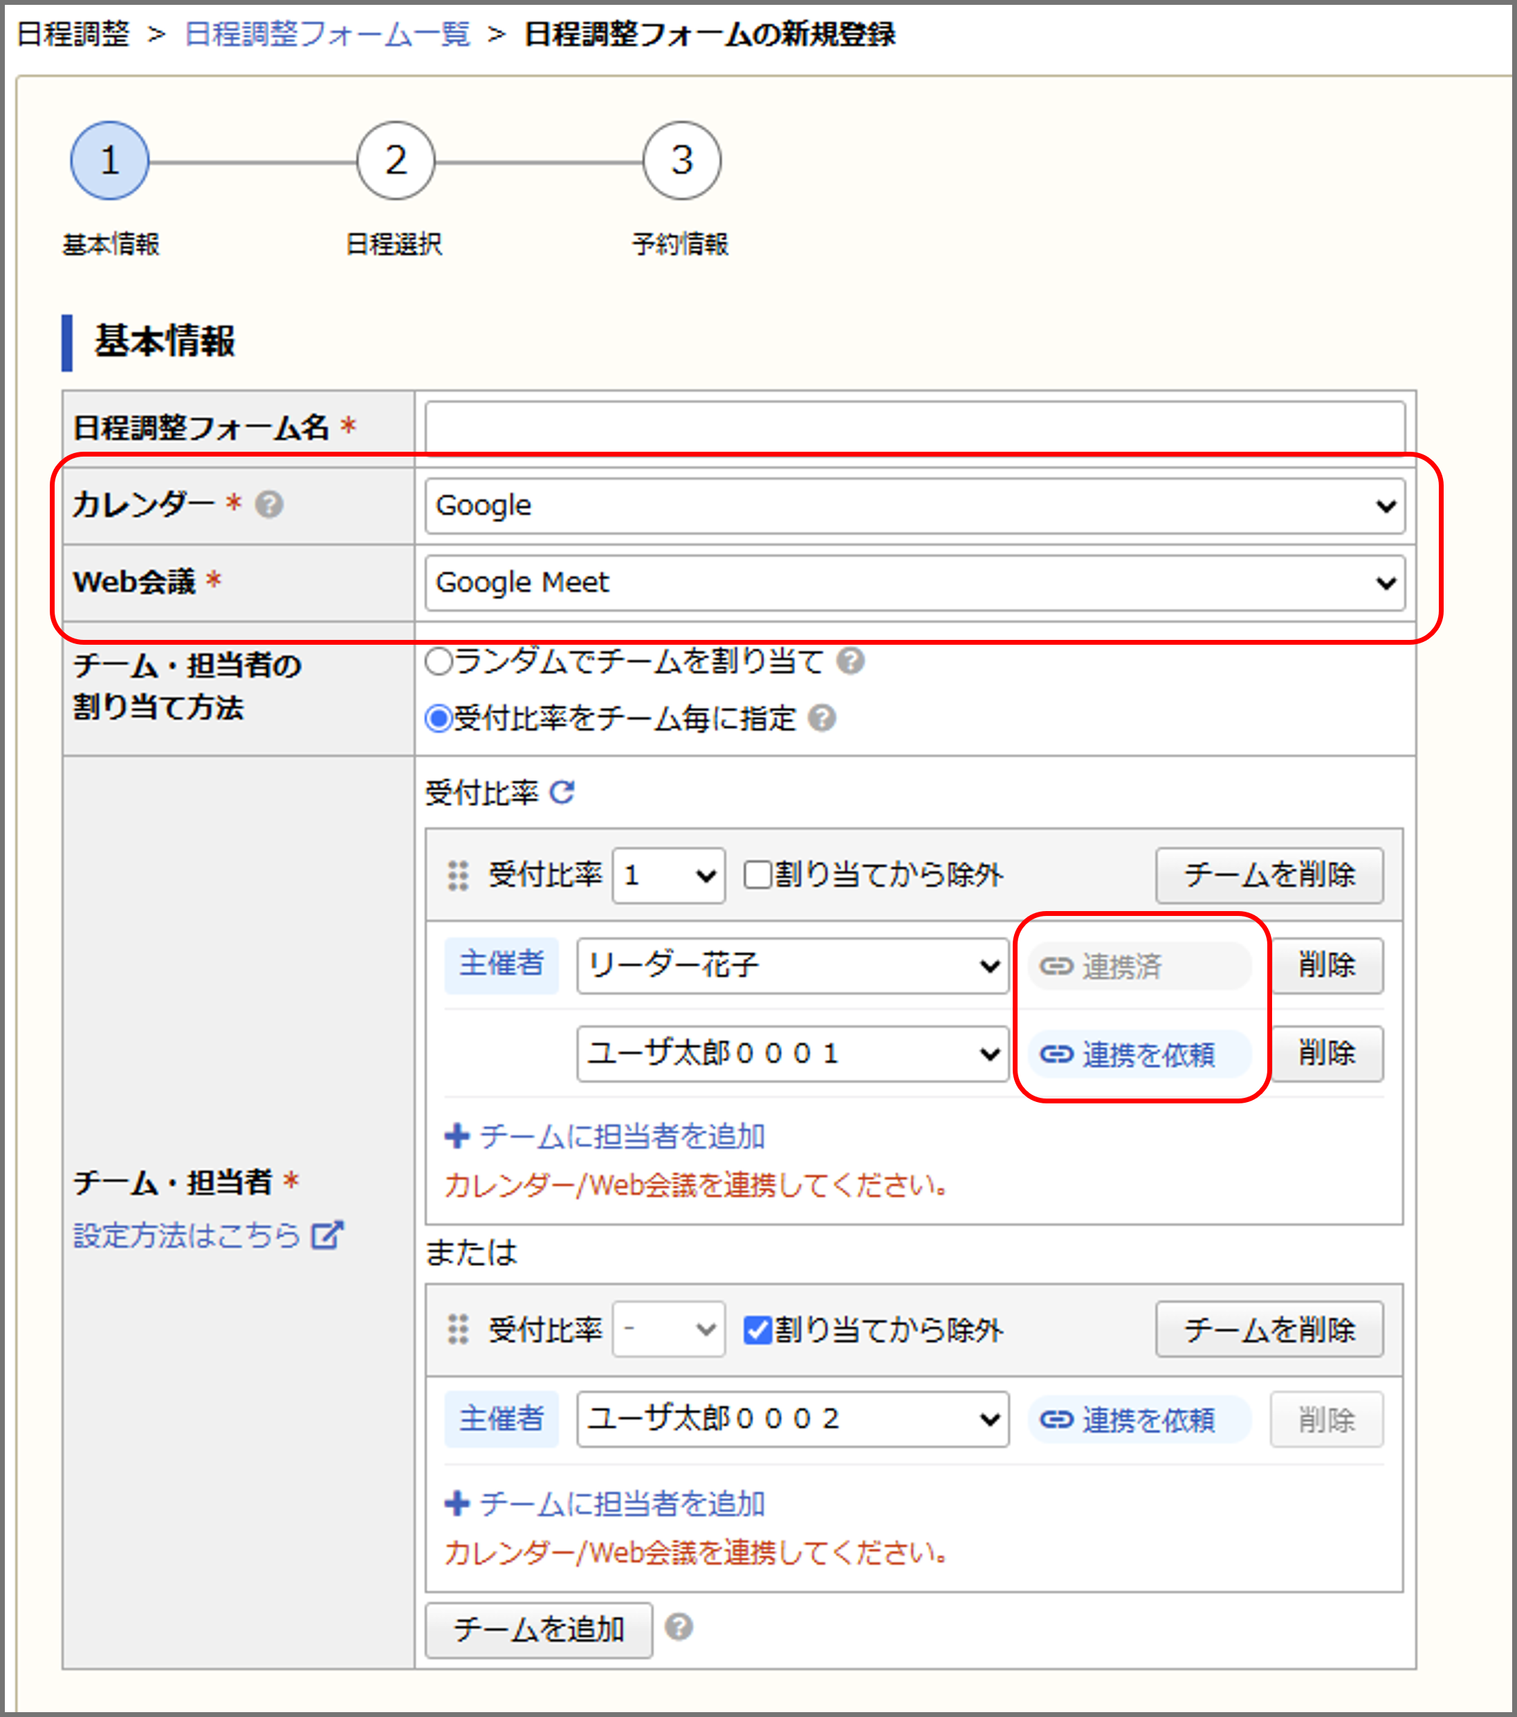Click the help icon beside カレンダー label
The height and width of the screenshot is (1717, 1517).
coord(269,505)
